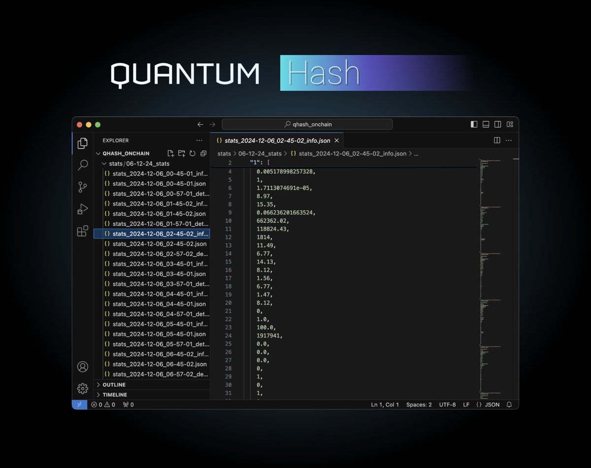Toggle the secondary sidebar
The image size is (591, 468).
pyautogui.click(x=498, y=124)
